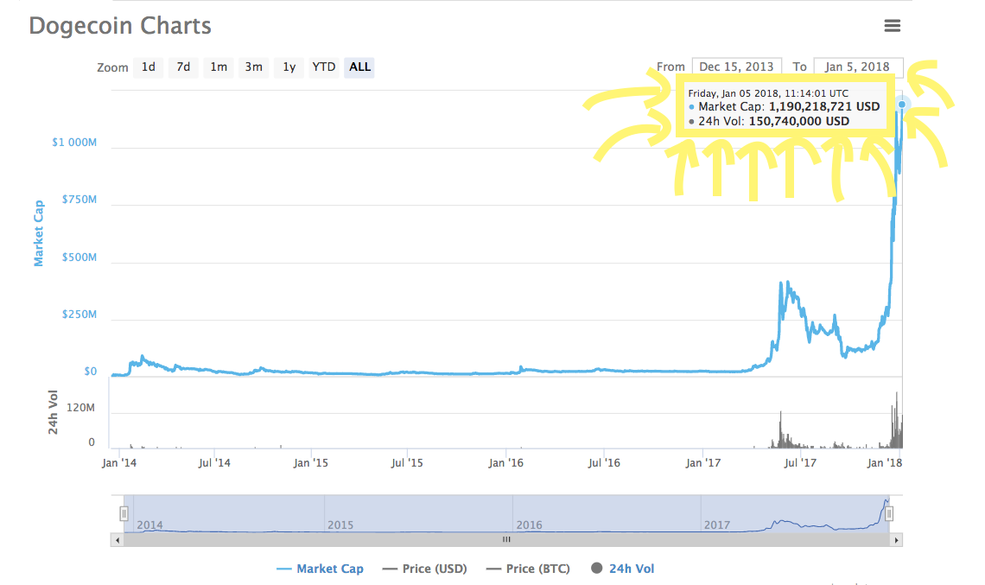Viewport: 985px width, 585px height.
Task: Set zoom to 7d
Action: click(x=183, y=67)
